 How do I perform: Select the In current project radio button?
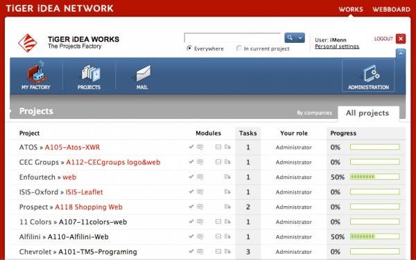[x=239, y=48]
